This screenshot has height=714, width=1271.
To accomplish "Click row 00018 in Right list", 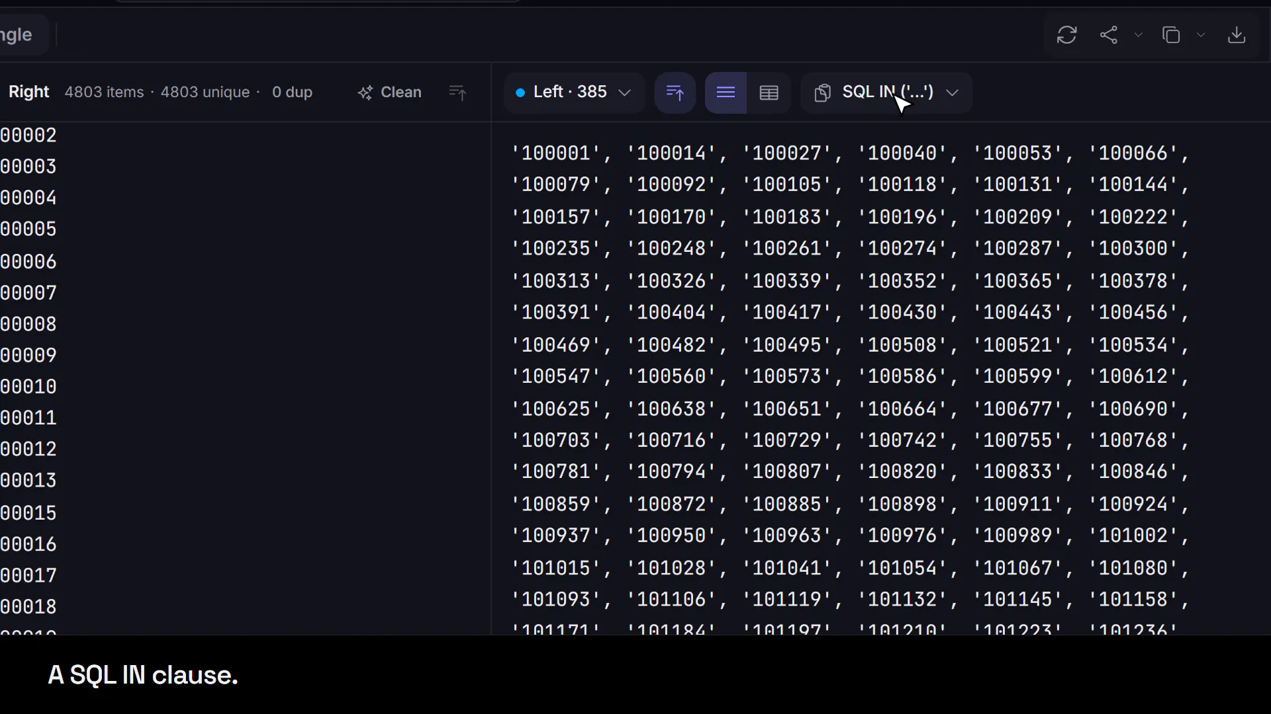I will (x=28, y=607).
